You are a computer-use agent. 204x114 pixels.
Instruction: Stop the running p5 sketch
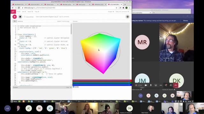pos(20,17)
